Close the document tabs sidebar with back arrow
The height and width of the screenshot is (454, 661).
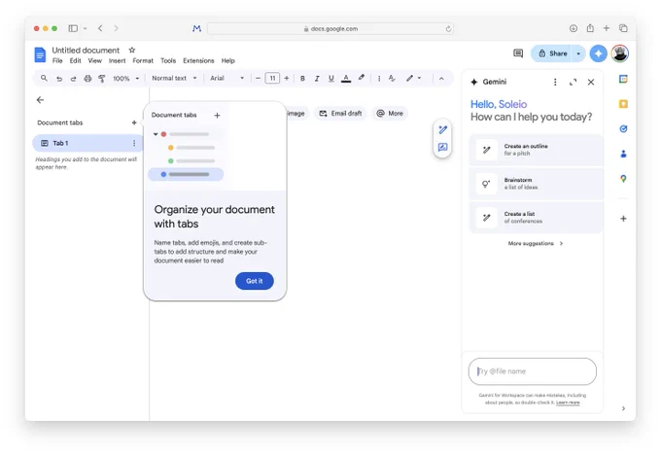click(x=40, y=100)
